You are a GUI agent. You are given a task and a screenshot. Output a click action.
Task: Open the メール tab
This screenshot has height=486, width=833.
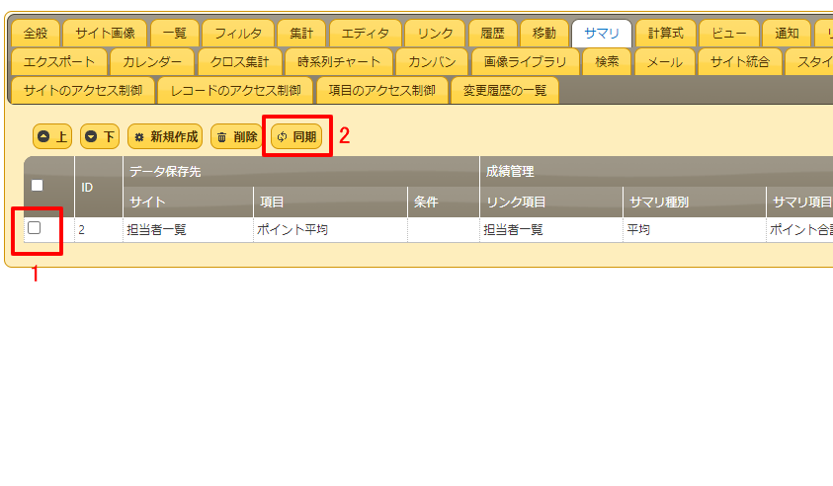pyautogui.click(x=665, y=62)
